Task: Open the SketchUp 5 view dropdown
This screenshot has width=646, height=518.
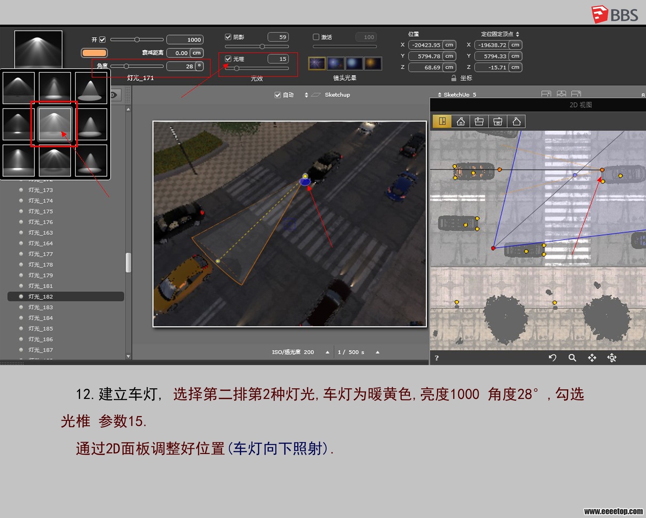Action: pos(440,94)
